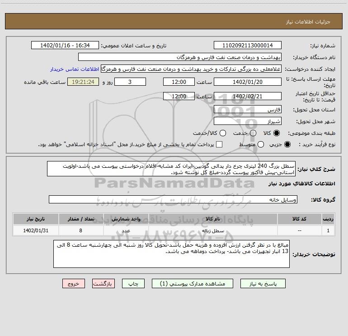Image resolution: width=348 pixels, height=336 pixels.
Task: Click the نام دستگاه خریدار field
Action: [x=180, y=57]
